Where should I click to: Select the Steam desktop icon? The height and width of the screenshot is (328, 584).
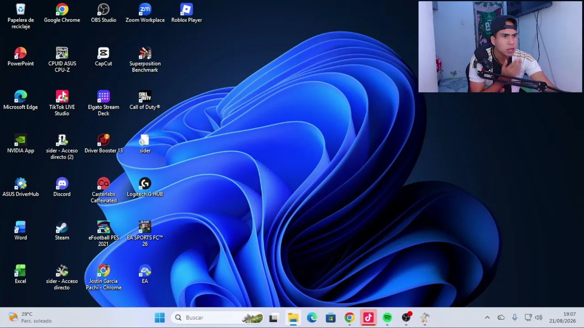click(x=62, y=231)
